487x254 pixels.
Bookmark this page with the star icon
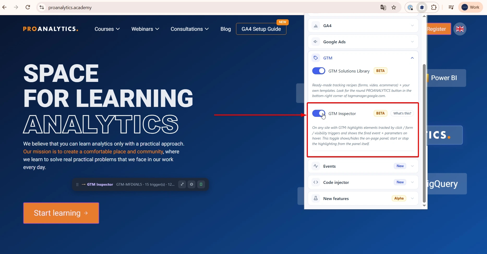394,7
